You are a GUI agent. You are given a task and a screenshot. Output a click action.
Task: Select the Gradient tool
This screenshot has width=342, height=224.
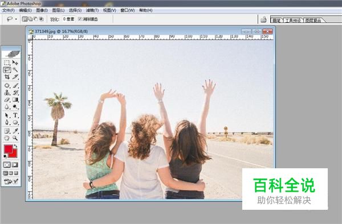pos(15,100)
